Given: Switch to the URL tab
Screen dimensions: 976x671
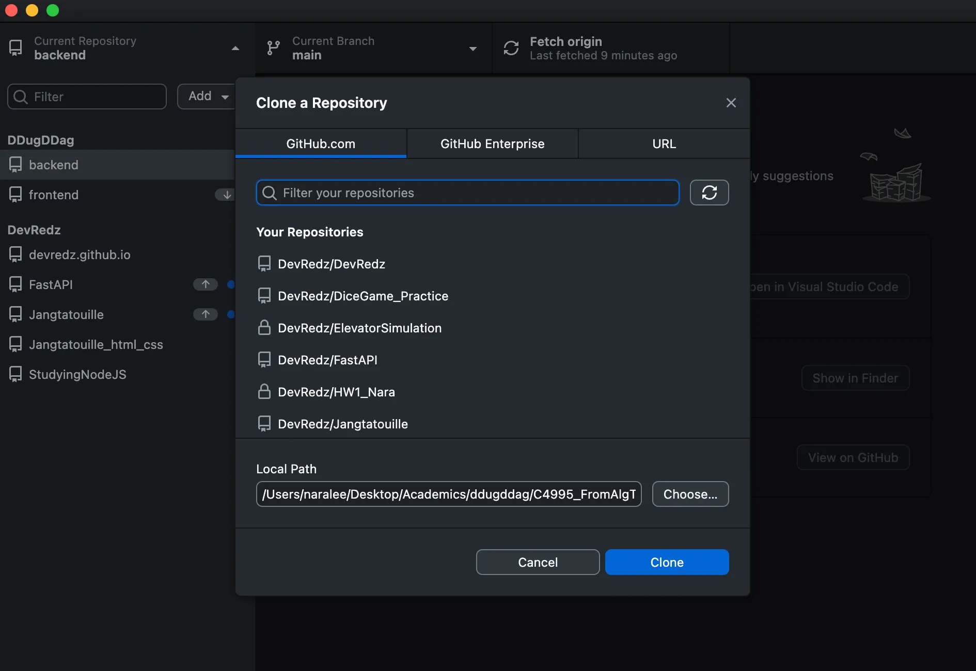Looking at the screenshot, I should coord(664,143).
